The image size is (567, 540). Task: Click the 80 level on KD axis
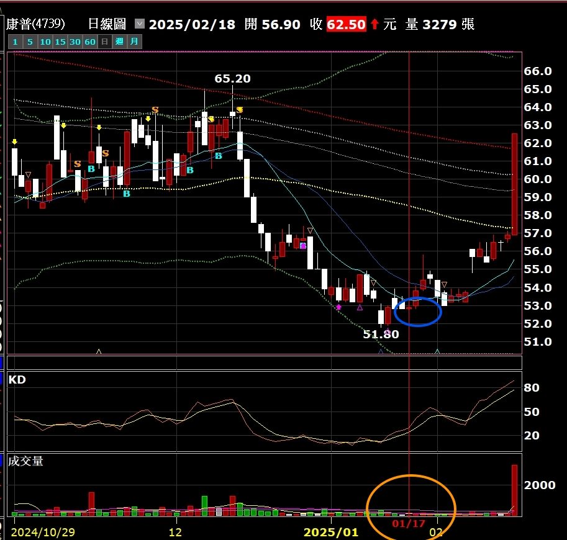coord(532,387)
